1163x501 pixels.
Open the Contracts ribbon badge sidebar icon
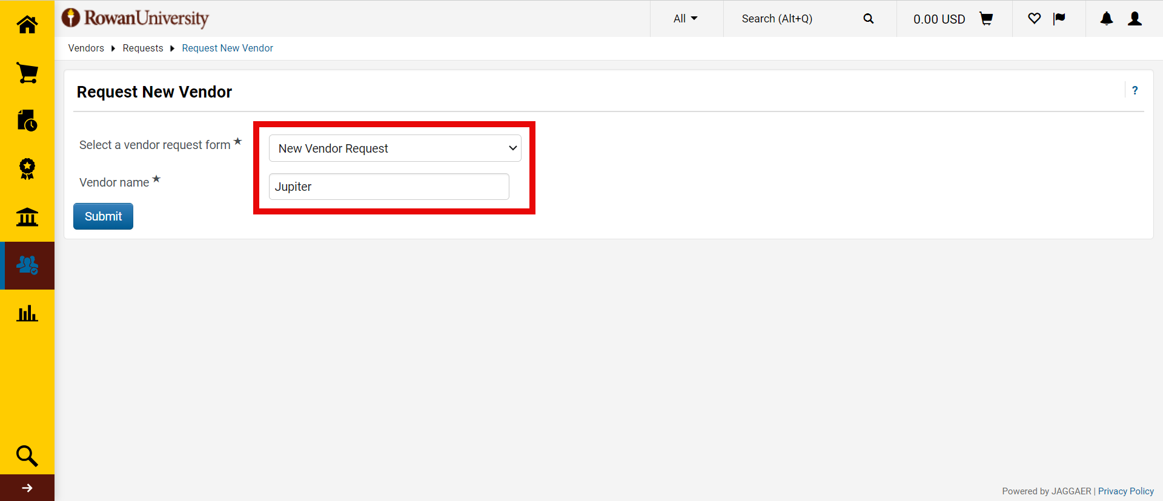tap(27, 169)
